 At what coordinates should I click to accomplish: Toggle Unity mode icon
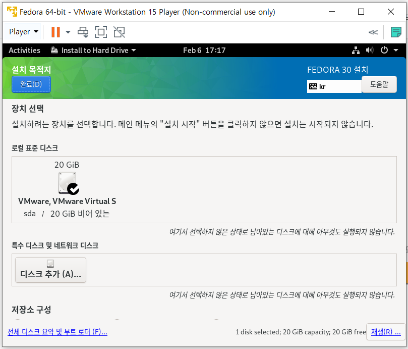119,32
